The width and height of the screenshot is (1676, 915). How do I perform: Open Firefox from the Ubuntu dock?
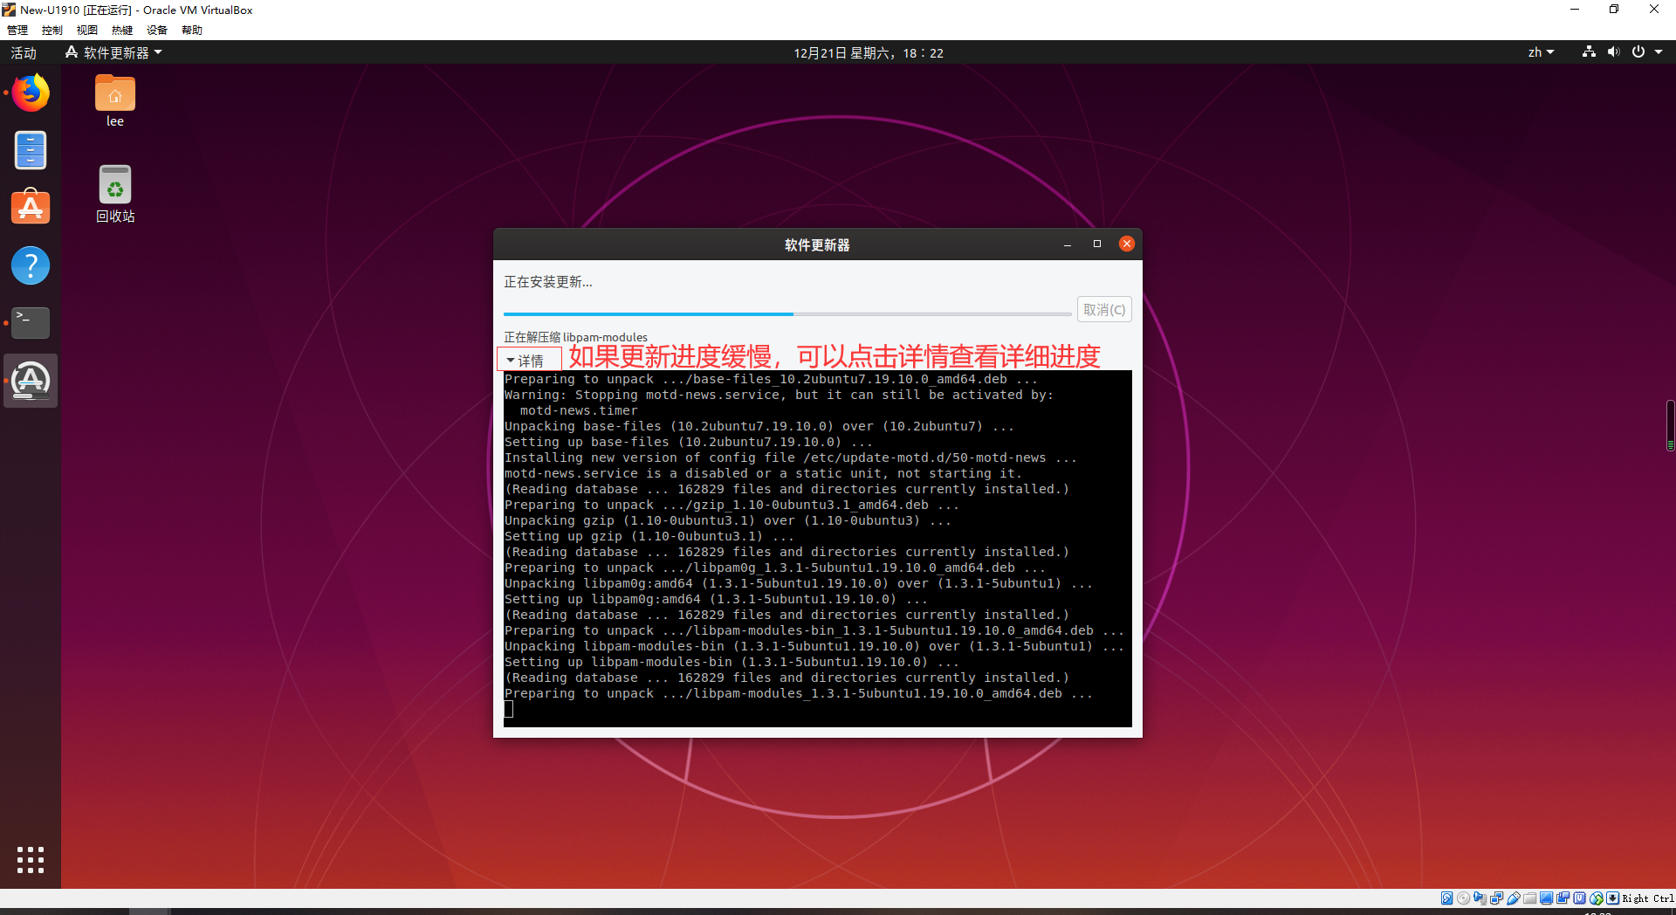31,93
